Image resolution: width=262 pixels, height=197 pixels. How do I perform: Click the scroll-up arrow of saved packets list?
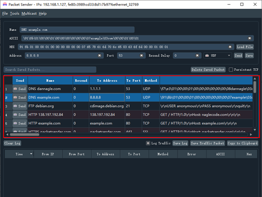[x=255, y=78]
